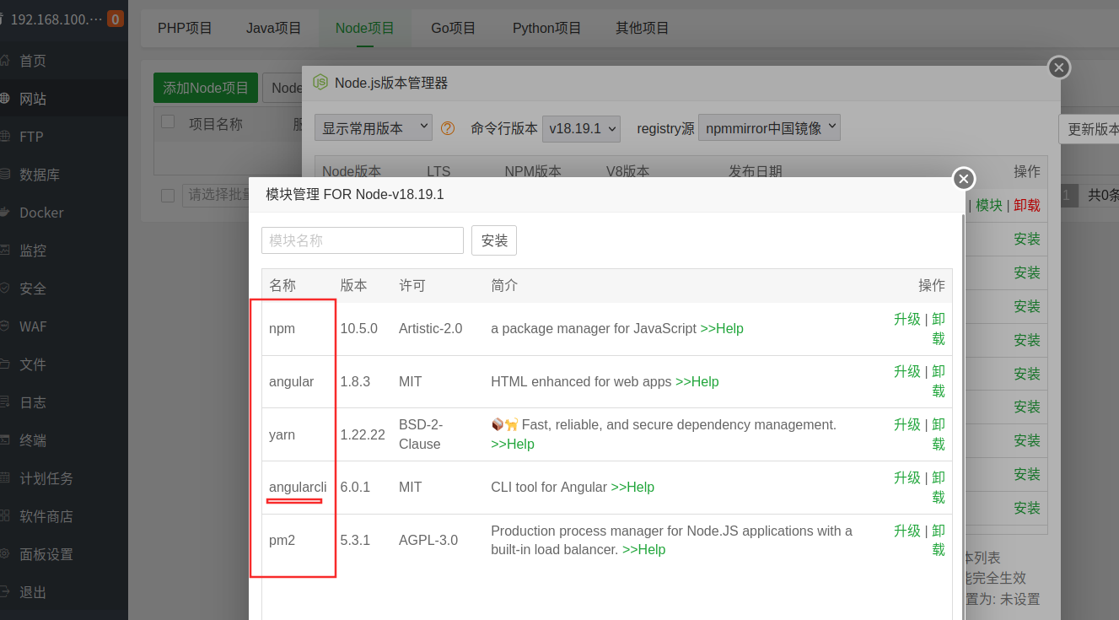Open >>Help link in angularcli row

click(x=632, y=487)
